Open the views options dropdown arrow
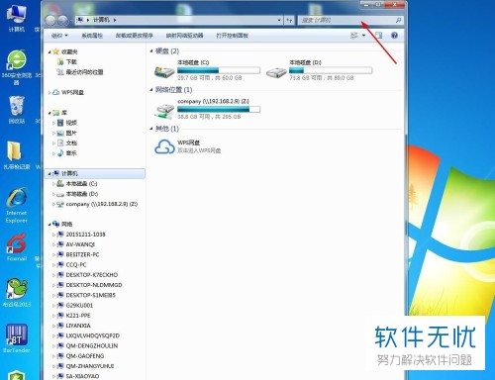 [363, 36]
